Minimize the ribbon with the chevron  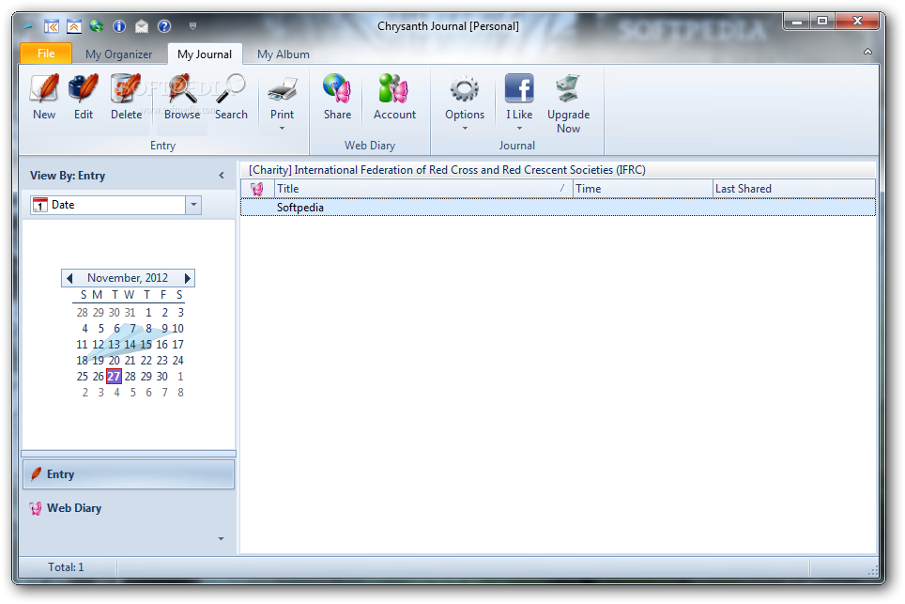[x=867, y=52]
